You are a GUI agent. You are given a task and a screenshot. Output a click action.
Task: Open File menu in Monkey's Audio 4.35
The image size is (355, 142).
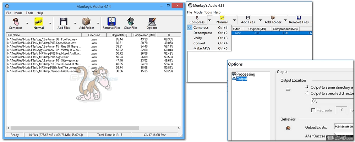(x=190, y=12)
